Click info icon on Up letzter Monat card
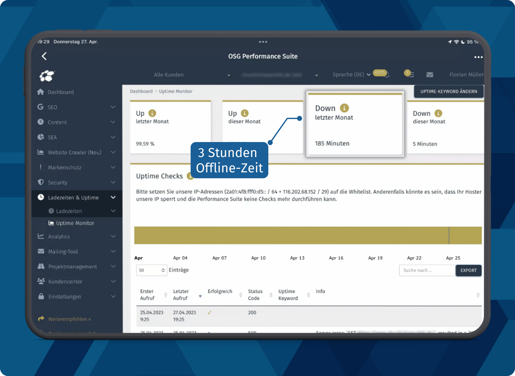The width and height of the screenshot is (515, 376). pyautogui.click(x=152, y=113)
